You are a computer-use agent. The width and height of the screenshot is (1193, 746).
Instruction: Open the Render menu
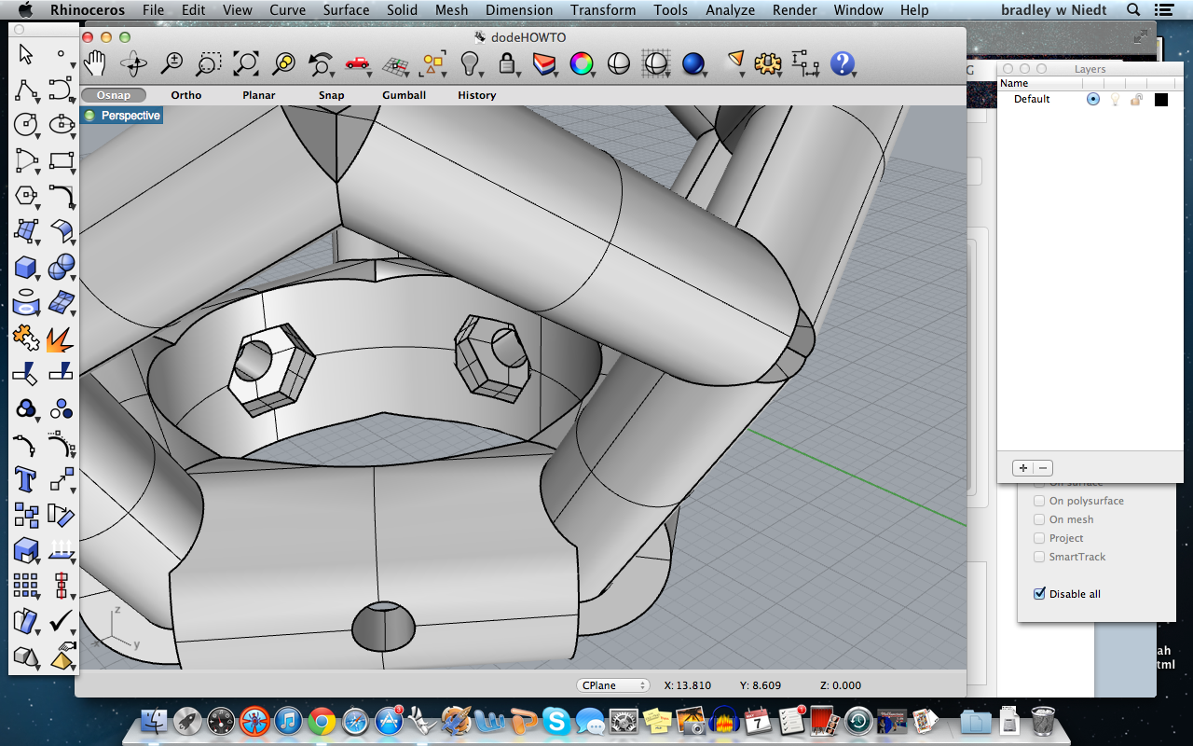793,10
